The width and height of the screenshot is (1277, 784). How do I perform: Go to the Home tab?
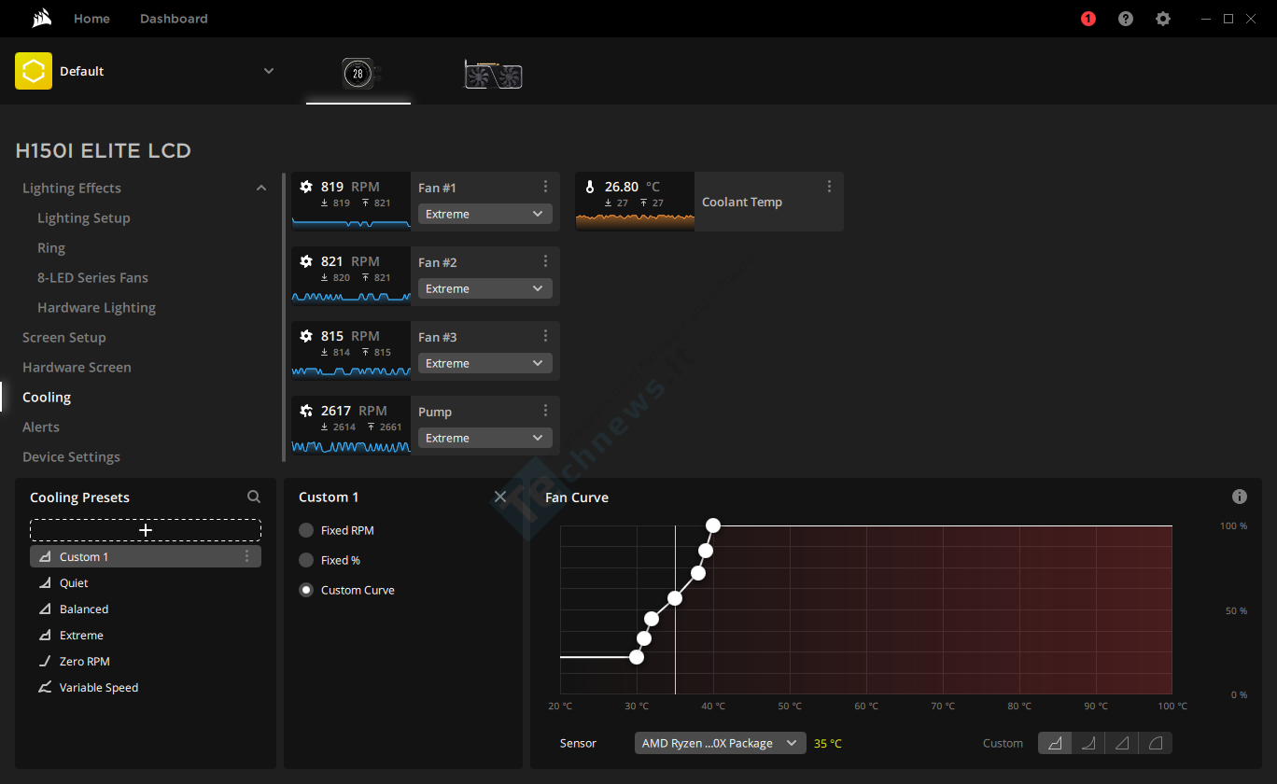coord(91,19)
